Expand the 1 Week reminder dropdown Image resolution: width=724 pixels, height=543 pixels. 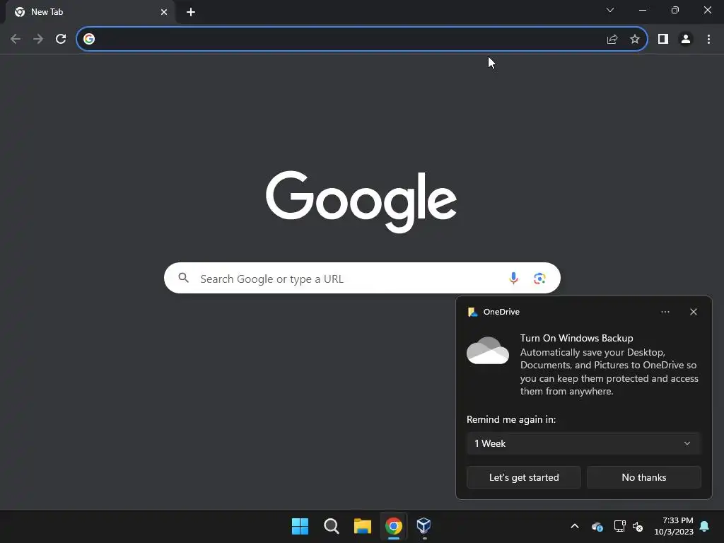coord(583,444)
